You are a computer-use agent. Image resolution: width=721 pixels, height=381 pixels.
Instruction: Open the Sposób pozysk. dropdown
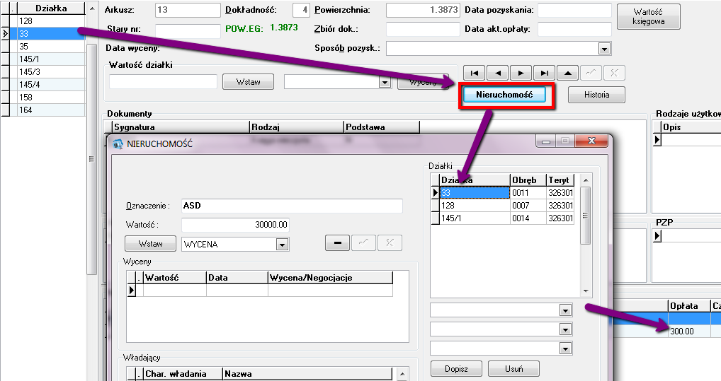click(x=604, y=48)
